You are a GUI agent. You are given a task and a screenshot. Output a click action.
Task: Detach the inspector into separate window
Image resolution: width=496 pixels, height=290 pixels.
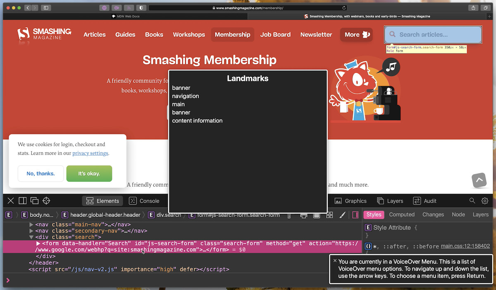pos(34,201)
